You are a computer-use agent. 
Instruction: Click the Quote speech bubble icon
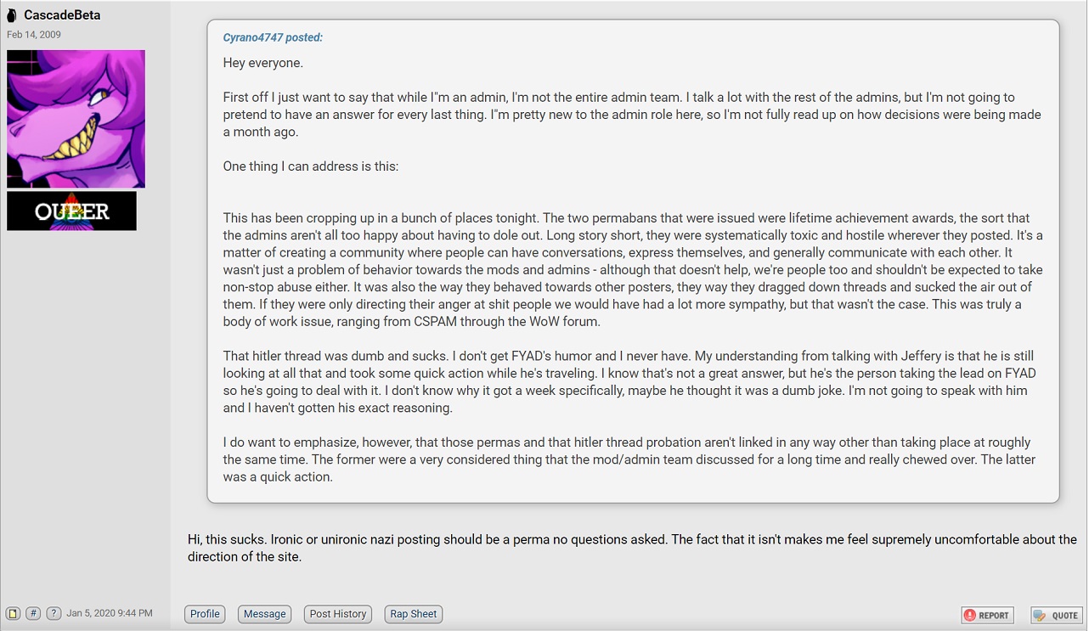click(1040, 615)
